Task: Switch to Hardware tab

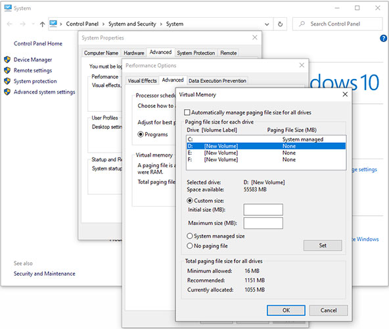Action: click(x=134, y=53)
